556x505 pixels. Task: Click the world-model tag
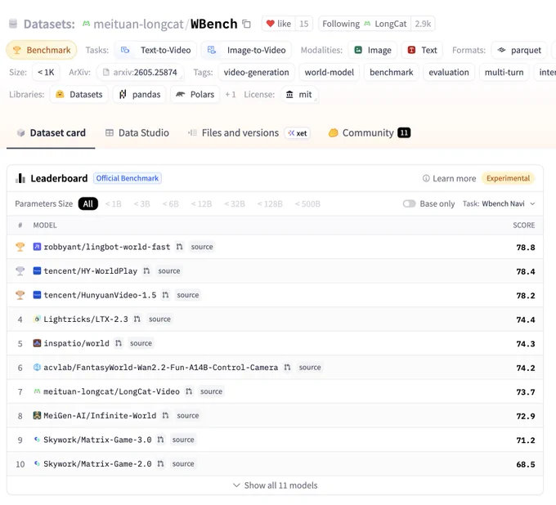tap(330, 72)
